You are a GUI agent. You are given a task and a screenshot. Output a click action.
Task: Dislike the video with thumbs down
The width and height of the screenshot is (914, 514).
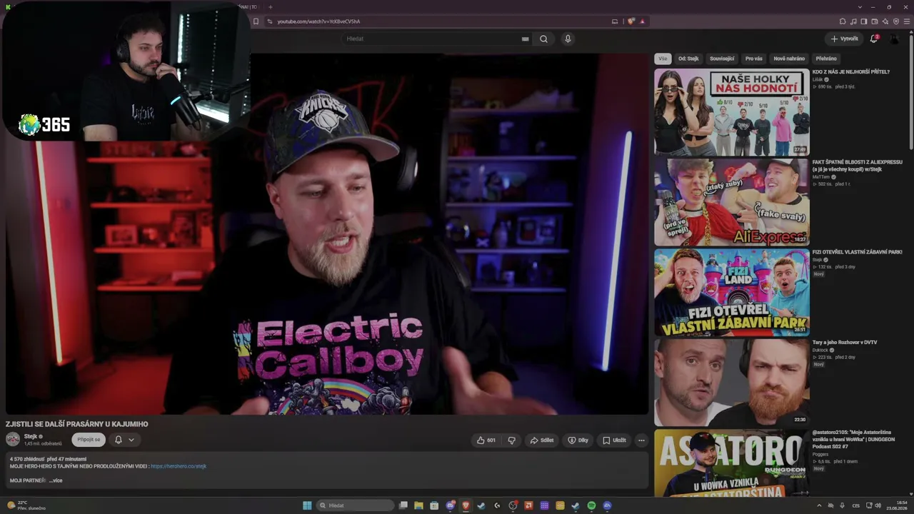[511, 440]
